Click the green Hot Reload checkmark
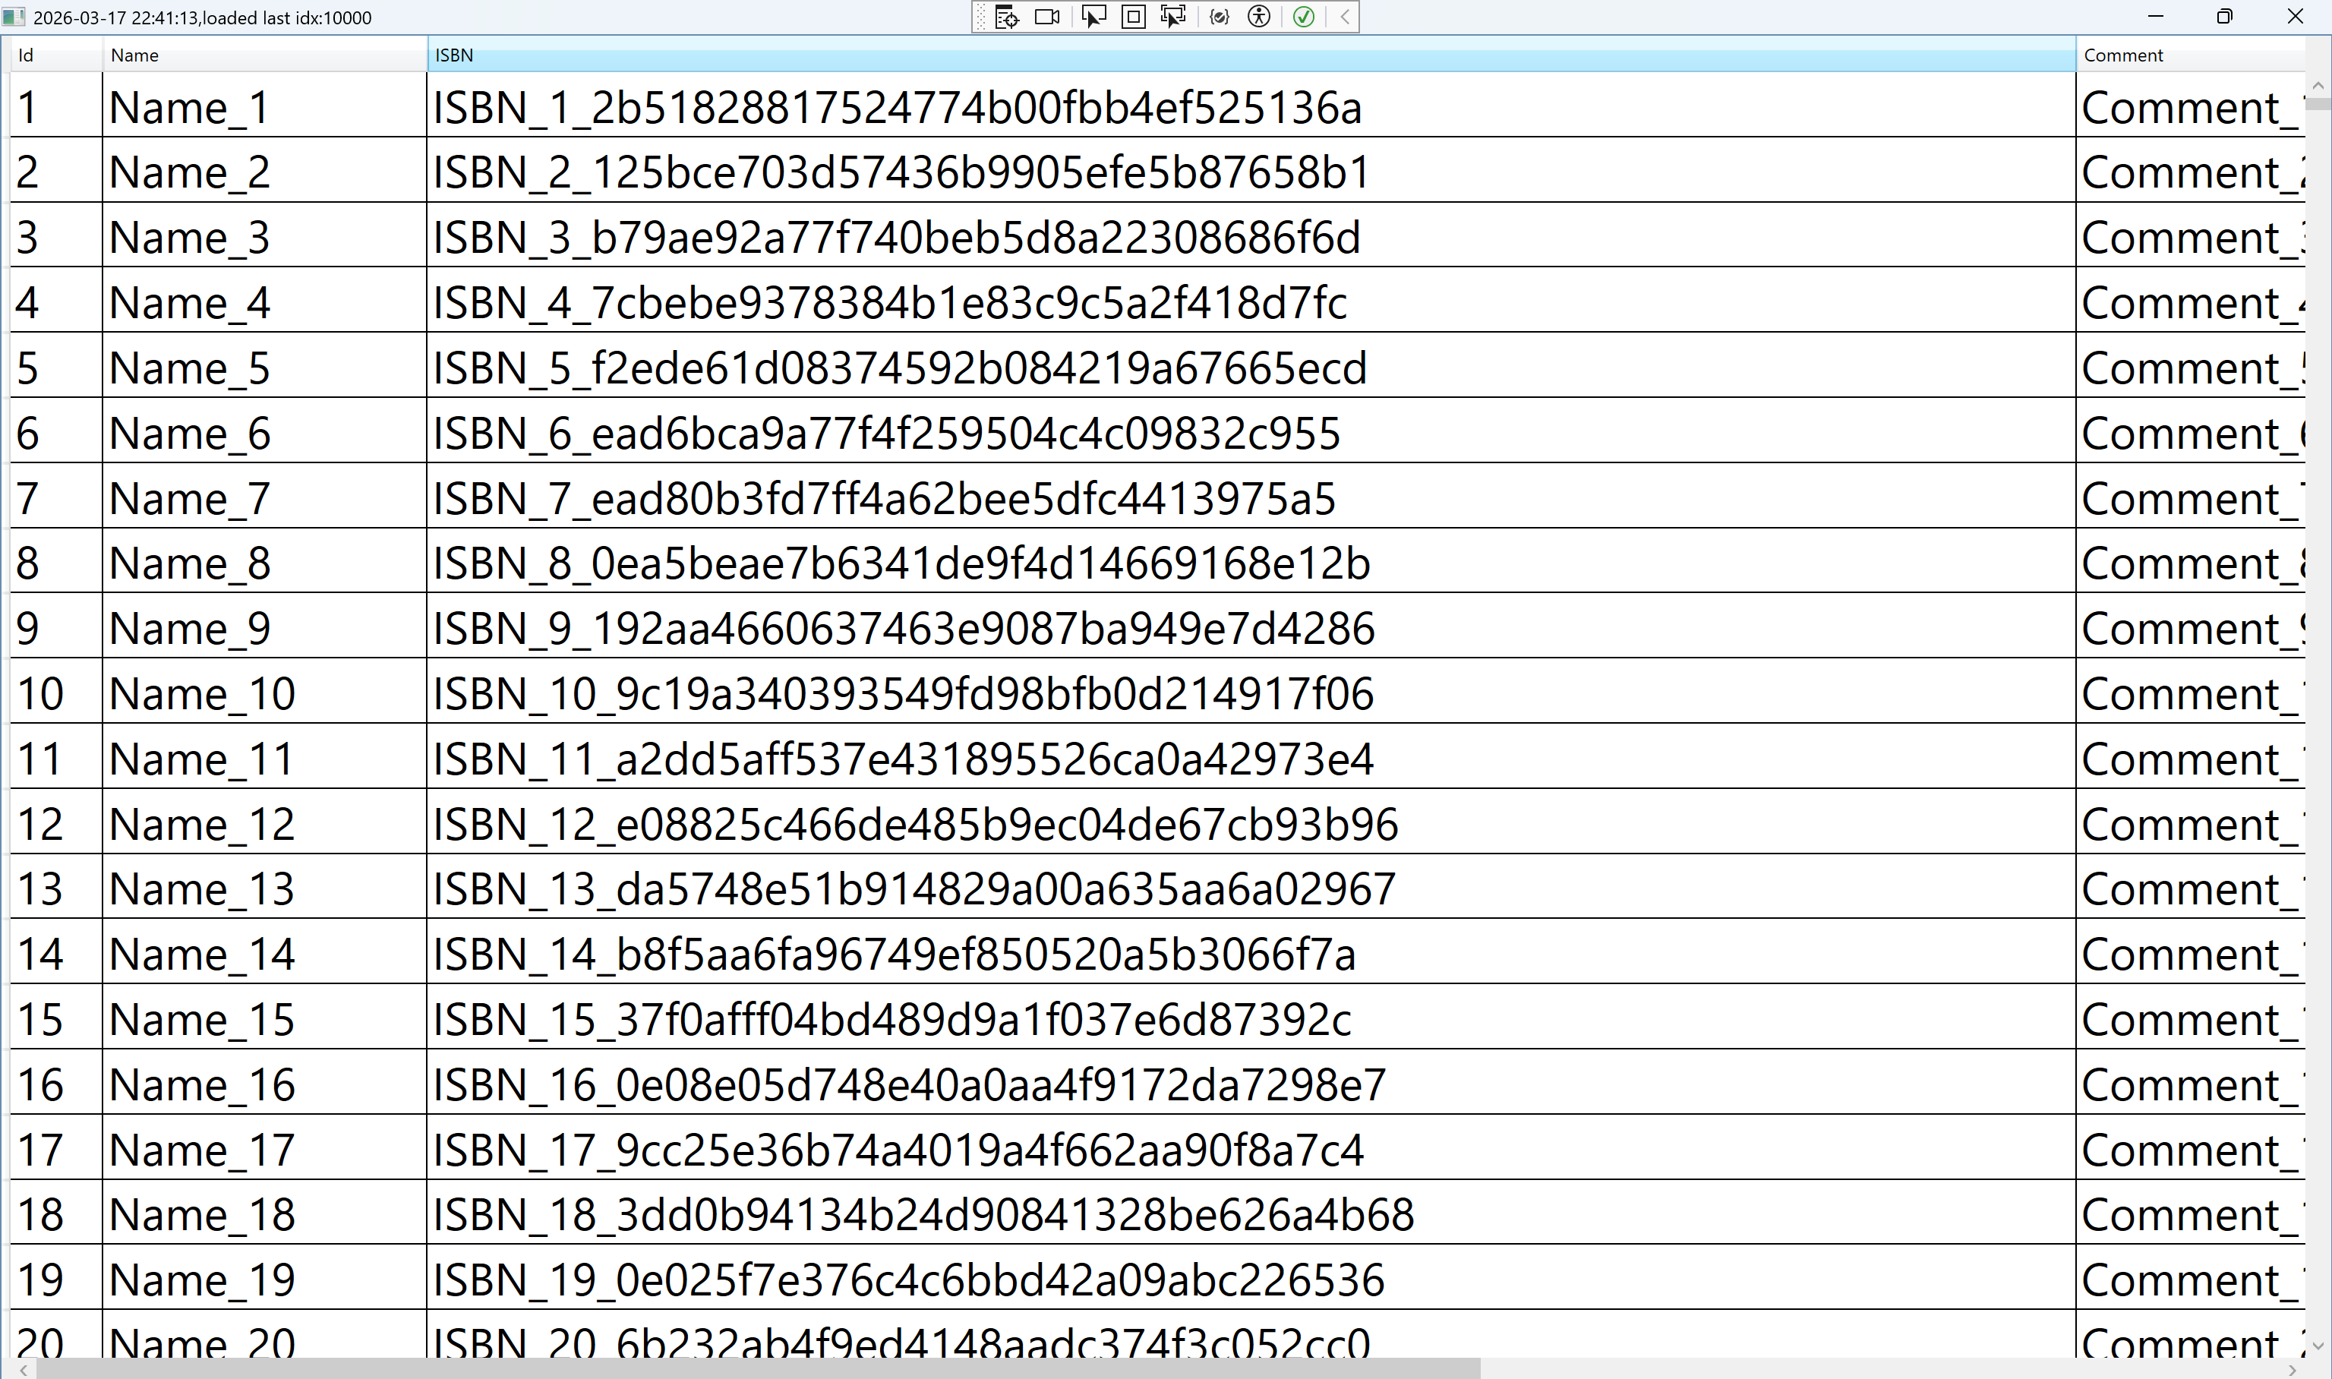Image resolution: width=2332 pixels, height=1379 pixels. pos(1304,17)
